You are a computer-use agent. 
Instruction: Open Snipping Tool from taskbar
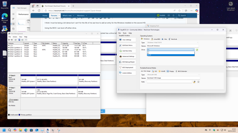pos(59,130)
